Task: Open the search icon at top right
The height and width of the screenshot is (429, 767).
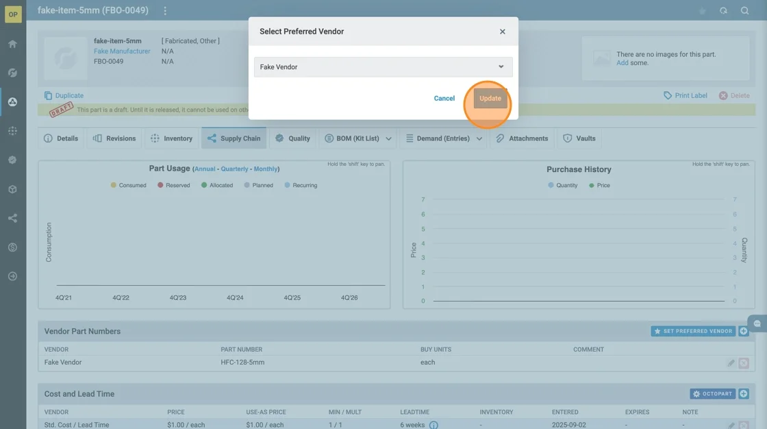Action: tap(744, 11)
